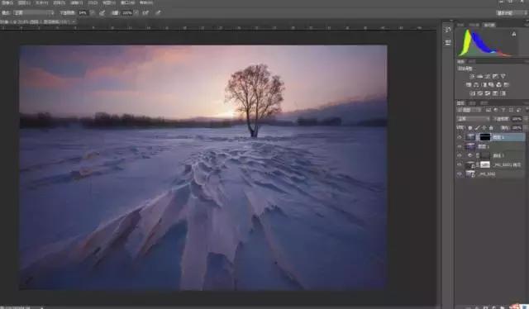Screen dimensions: 529x309
Task: Toggle lock image pixels brush icon
Action: (x=477, y=128)
